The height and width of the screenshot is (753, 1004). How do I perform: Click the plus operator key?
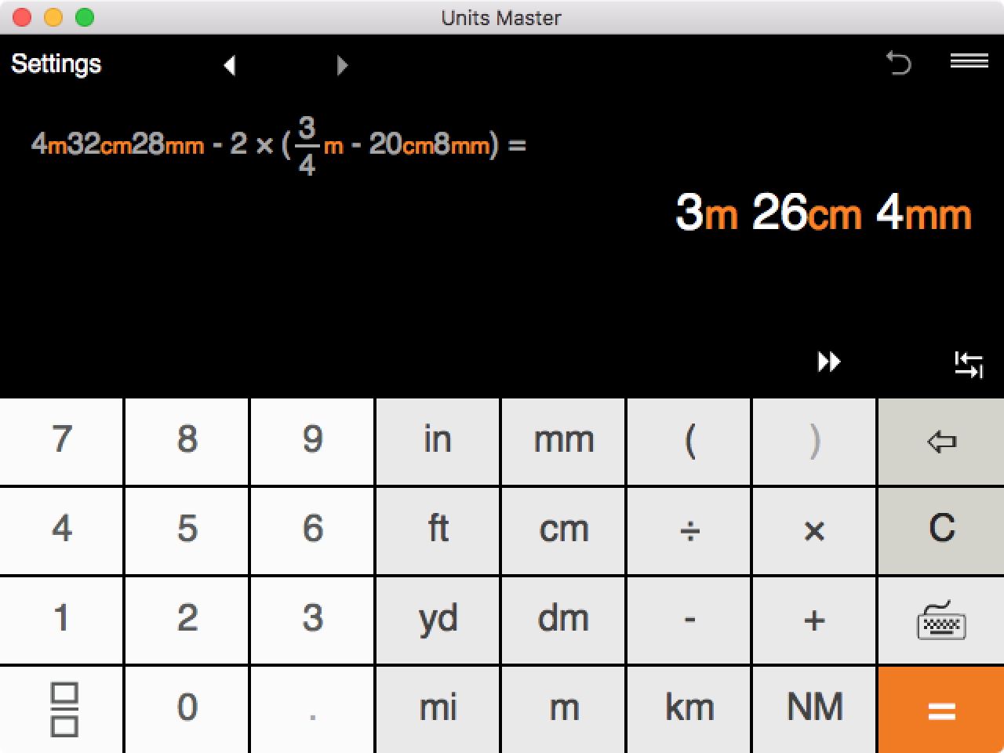pos(814,620)
